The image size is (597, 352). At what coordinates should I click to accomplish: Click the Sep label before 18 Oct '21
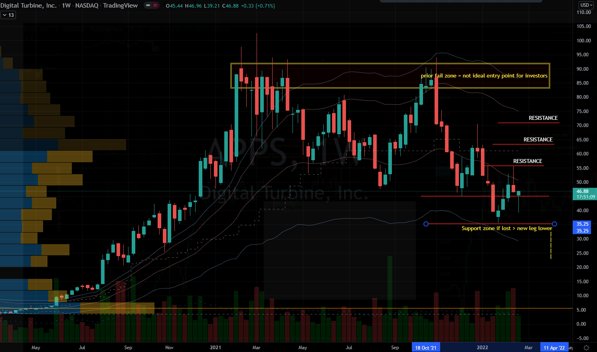[x=395, y=348]
